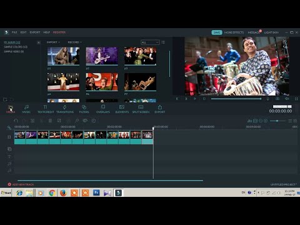Open the Register menu item
300x225 pixels.
coord(59,32)
